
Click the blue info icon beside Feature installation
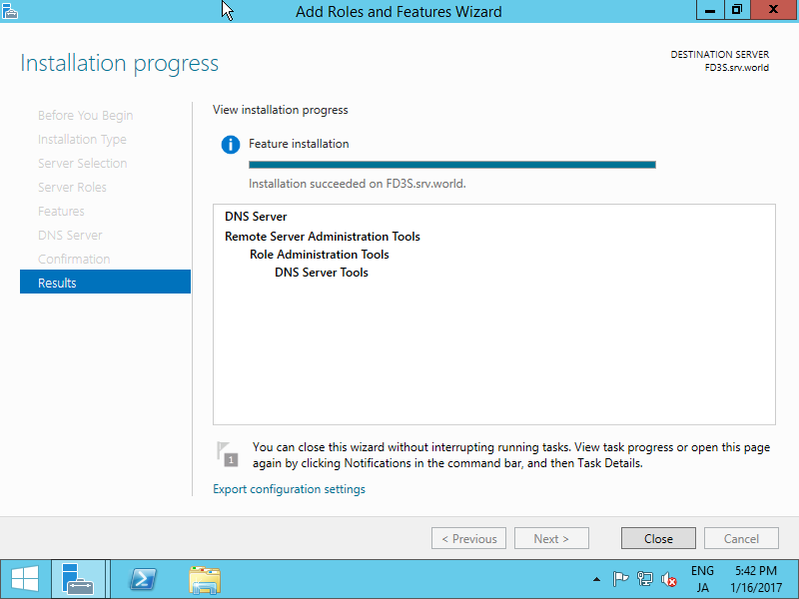click(x=231, y=145)
